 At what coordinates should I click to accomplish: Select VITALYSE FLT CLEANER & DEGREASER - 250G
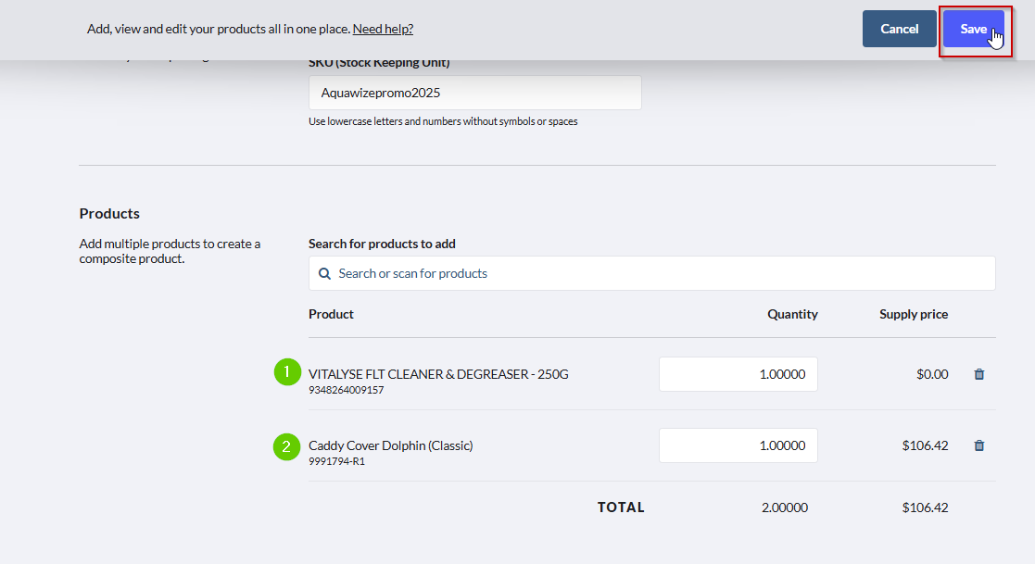point(438,374)
